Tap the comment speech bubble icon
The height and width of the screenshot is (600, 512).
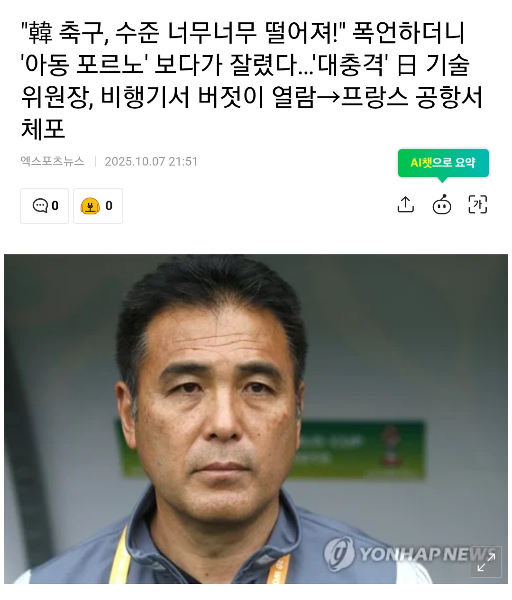40,206
